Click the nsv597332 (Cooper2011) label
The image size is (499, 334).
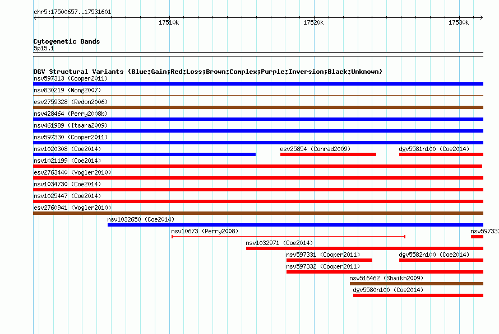coord(323,266)
